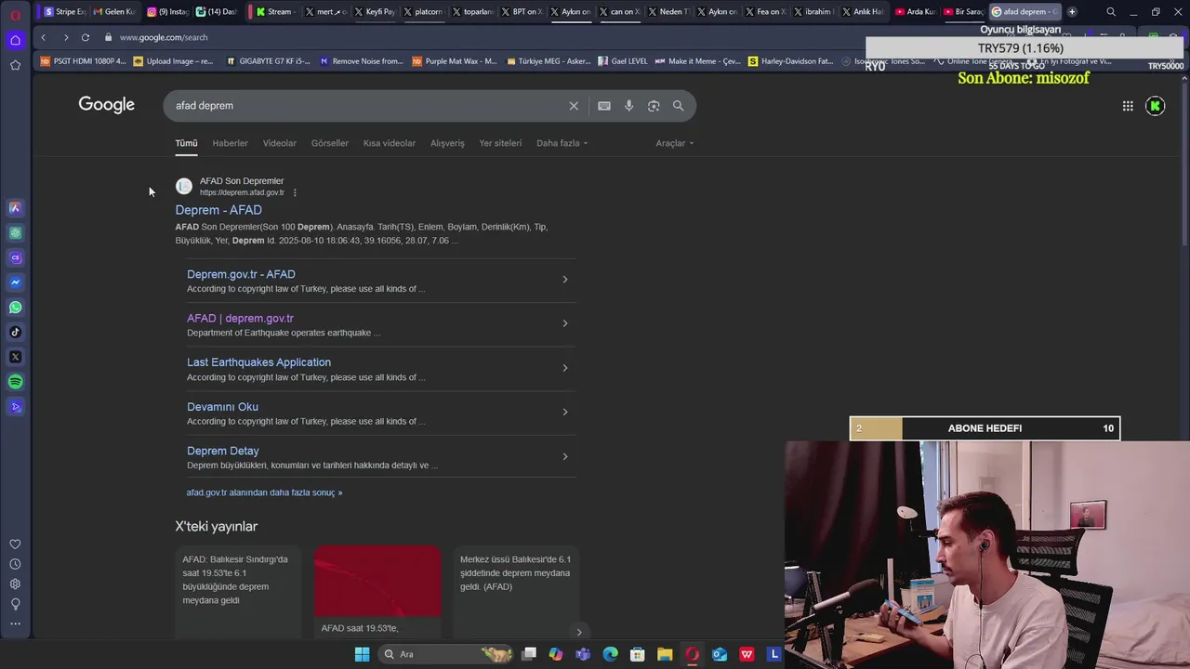Open the Google apps grid
The width and height of the screenshot is (1190, 669).
click(1128, 106)
